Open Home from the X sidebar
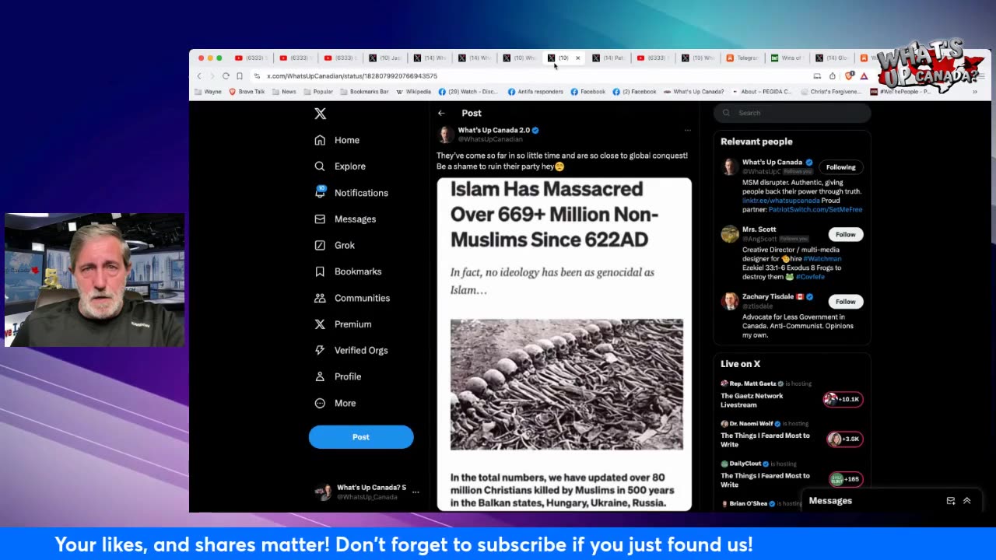Screen dimensions: 996x560 [337, 140]
